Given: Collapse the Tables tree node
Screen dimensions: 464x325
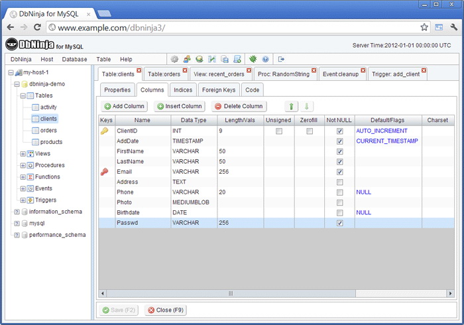Looking at the screenshot, I should click(x=23, y=96).
